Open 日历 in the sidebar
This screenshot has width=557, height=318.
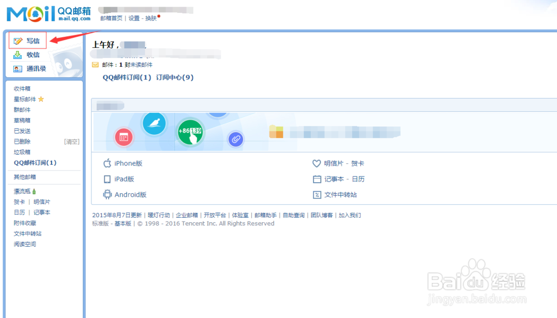click(19, 213)
